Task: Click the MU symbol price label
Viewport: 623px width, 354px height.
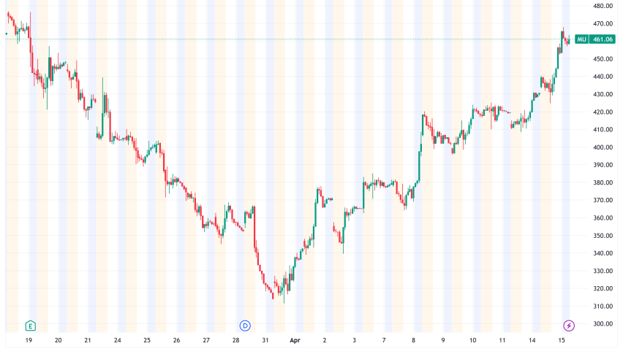Action: click(582, 39)
